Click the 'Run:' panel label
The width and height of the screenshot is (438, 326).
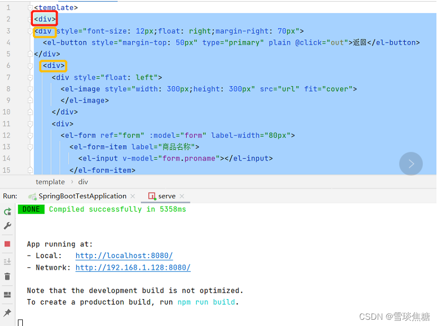[x=10, y=196]
